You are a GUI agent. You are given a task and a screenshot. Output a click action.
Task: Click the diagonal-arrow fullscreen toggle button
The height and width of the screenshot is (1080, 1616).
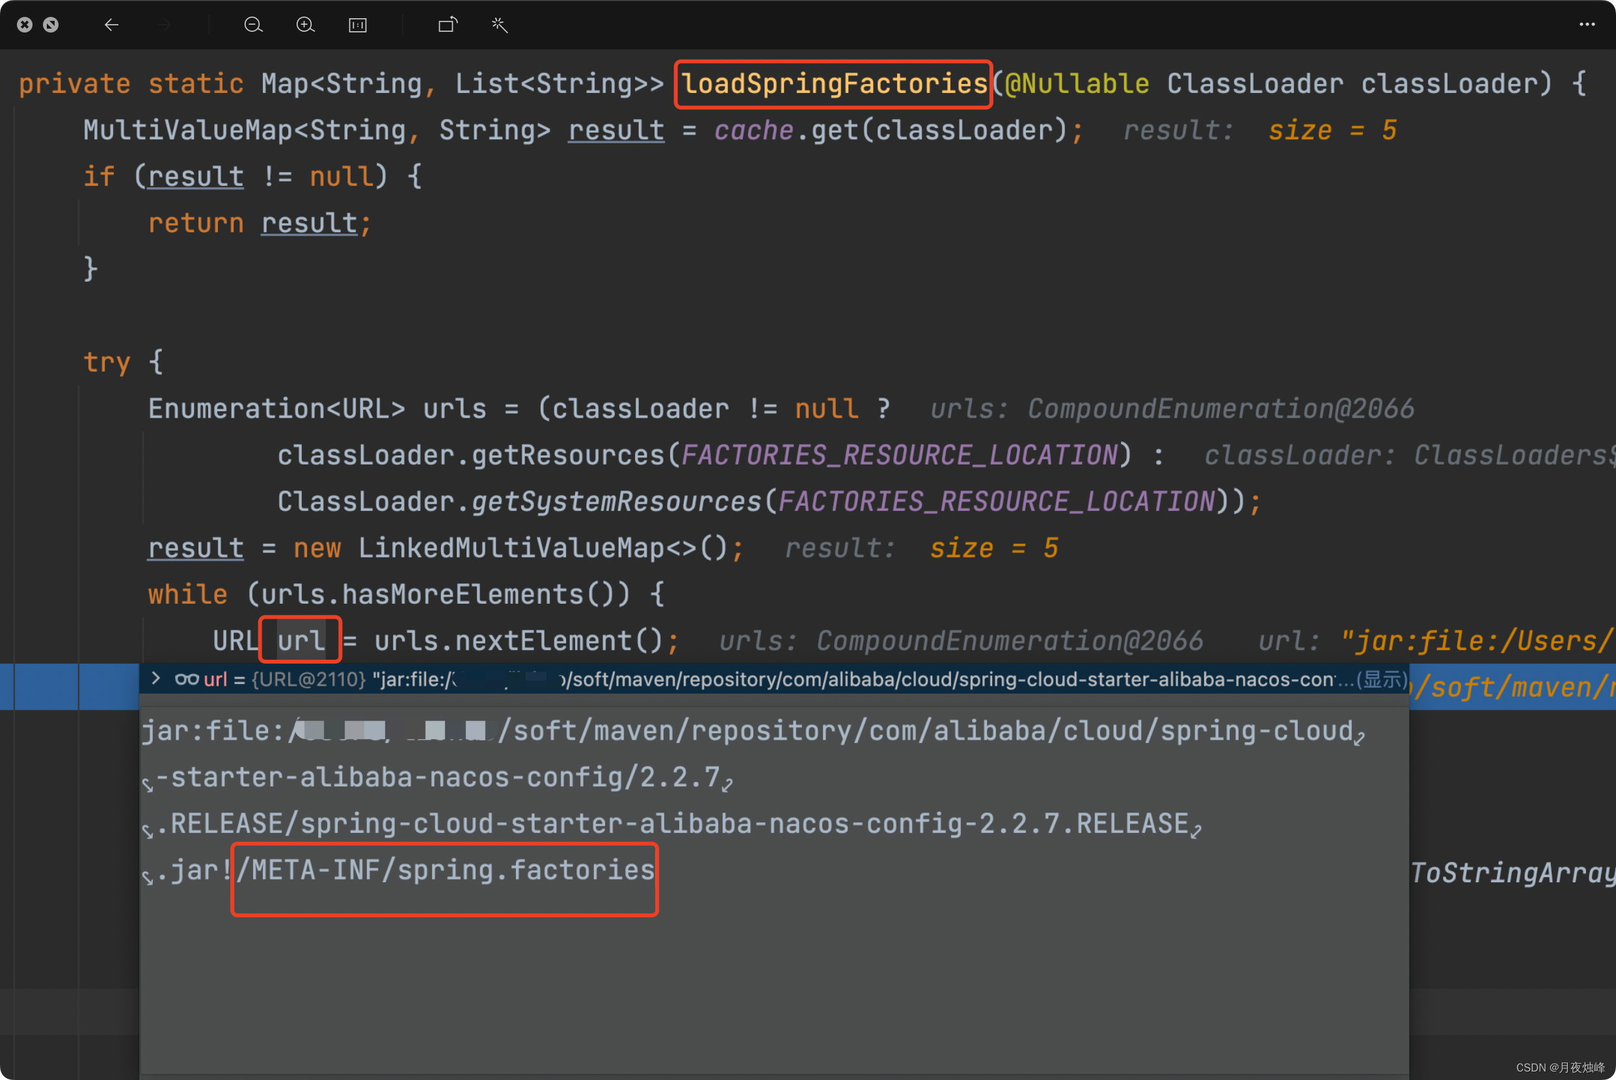pyautogui.click(x=51, y=25)
